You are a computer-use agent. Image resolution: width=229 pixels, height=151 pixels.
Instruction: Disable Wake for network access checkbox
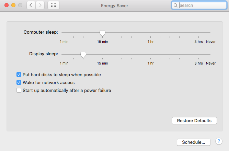pos(19,82)
